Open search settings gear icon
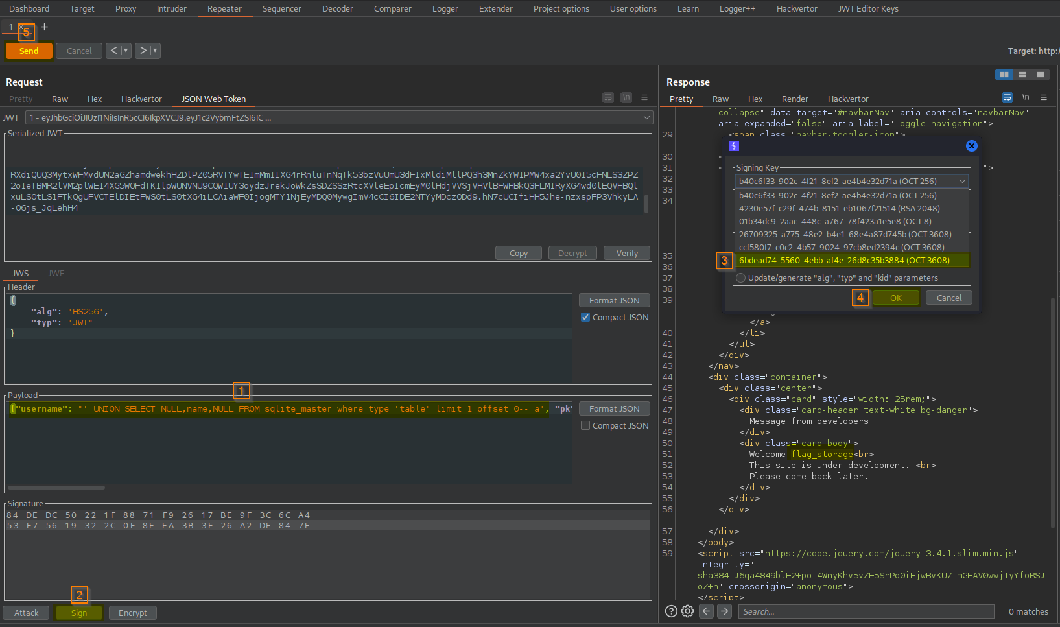 tap(688, 611)
